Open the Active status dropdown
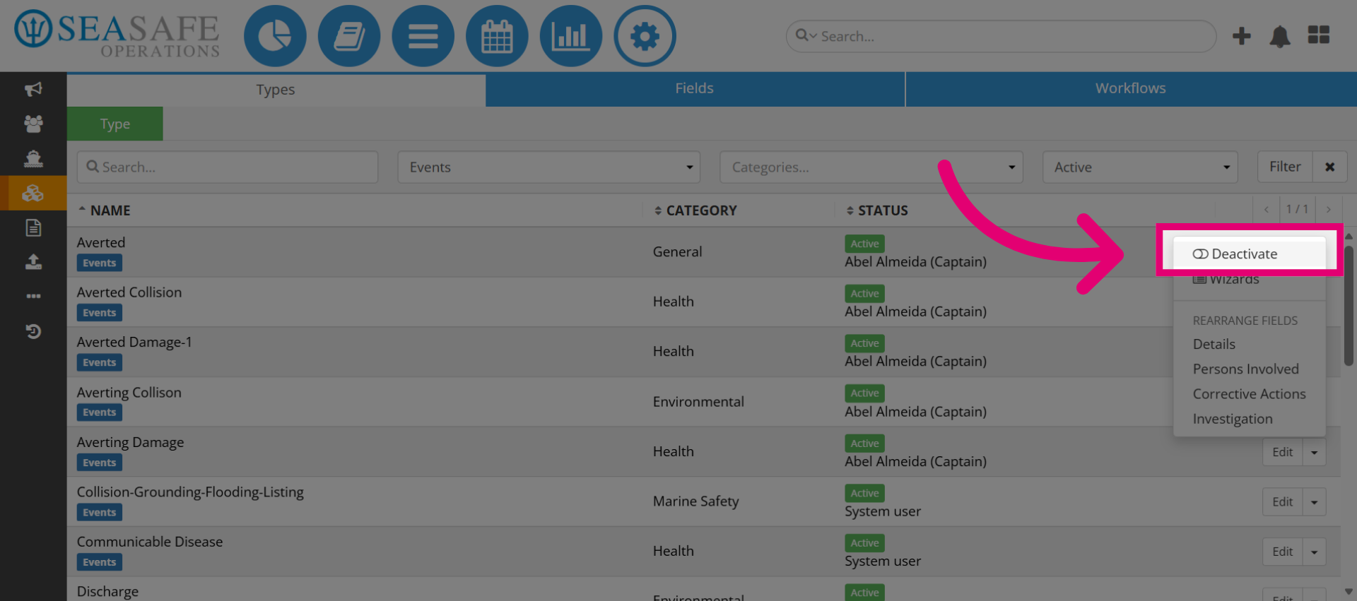The height and width of the screenshot is (601, 1357). point(1139,167)
